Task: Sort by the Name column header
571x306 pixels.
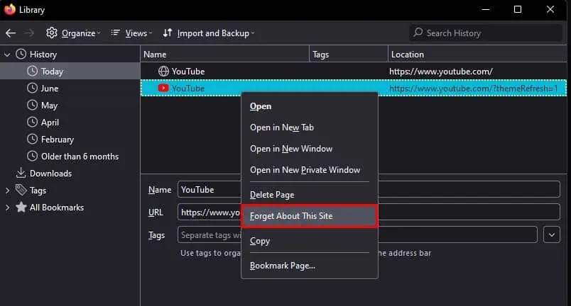Action: click(225, 55)
